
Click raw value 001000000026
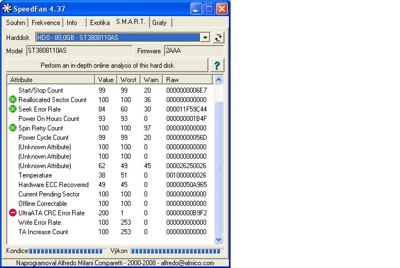coord(187,175)
